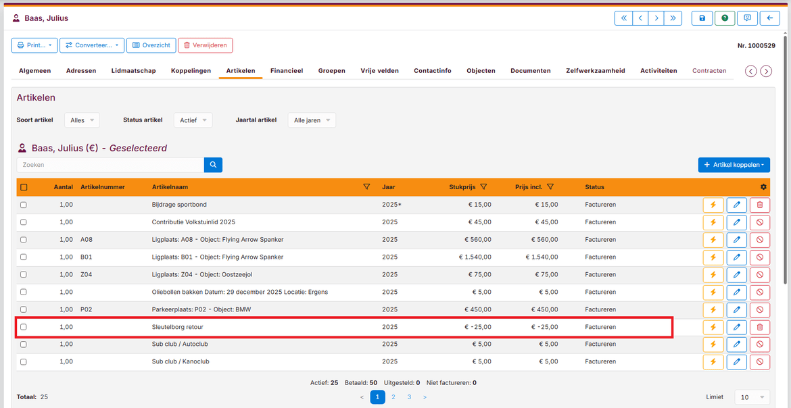Select the Sleutelborg retour row checkbox
This screenshot has height=408, width=791.
pos(24,327)
